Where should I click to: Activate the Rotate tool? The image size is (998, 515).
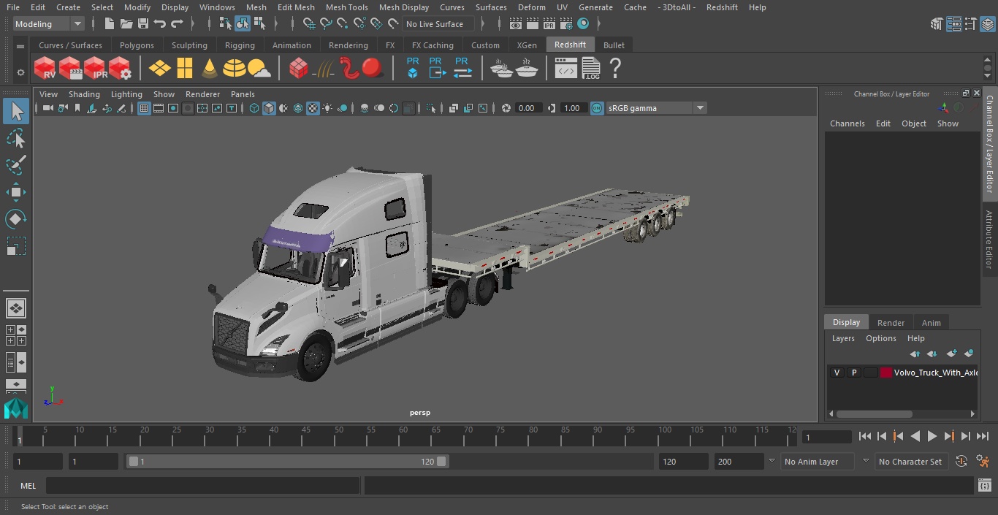(16, 219)
